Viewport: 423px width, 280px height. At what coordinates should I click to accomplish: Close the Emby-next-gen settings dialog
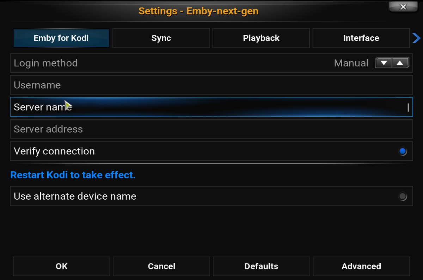click(x=403, y=7)
